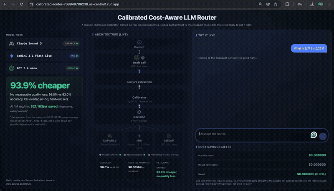The height and width of the screenshot is (191, 334).
Task: Click the MID badge on Gemini 3.1 Flash Lite
Action: click(x=74, y=56)
